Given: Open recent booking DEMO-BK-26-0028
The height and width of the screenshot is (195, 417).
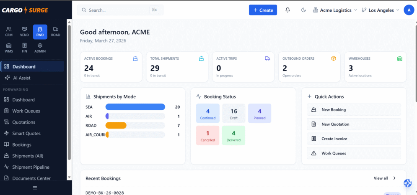Looking at the screenshot, I should click(x=105, y=193).
